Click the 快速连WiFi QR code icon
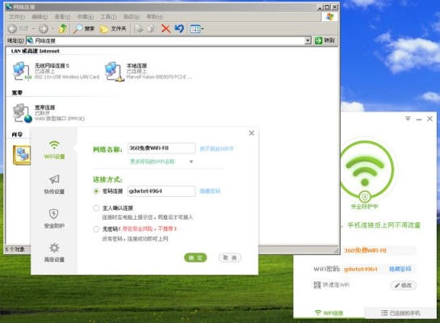Image resolution: width=440 pixels, height=323 pixels. pyautogui.click(x=317, y=285)
